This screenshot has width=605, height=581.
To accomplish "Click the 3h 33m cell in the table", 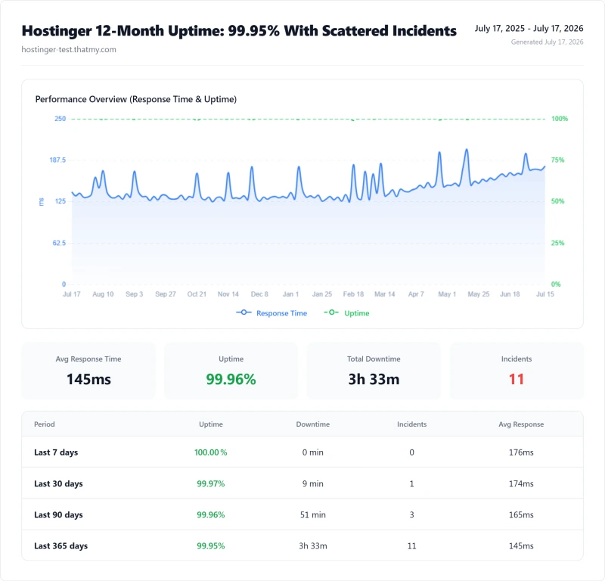I will (313, 546).
